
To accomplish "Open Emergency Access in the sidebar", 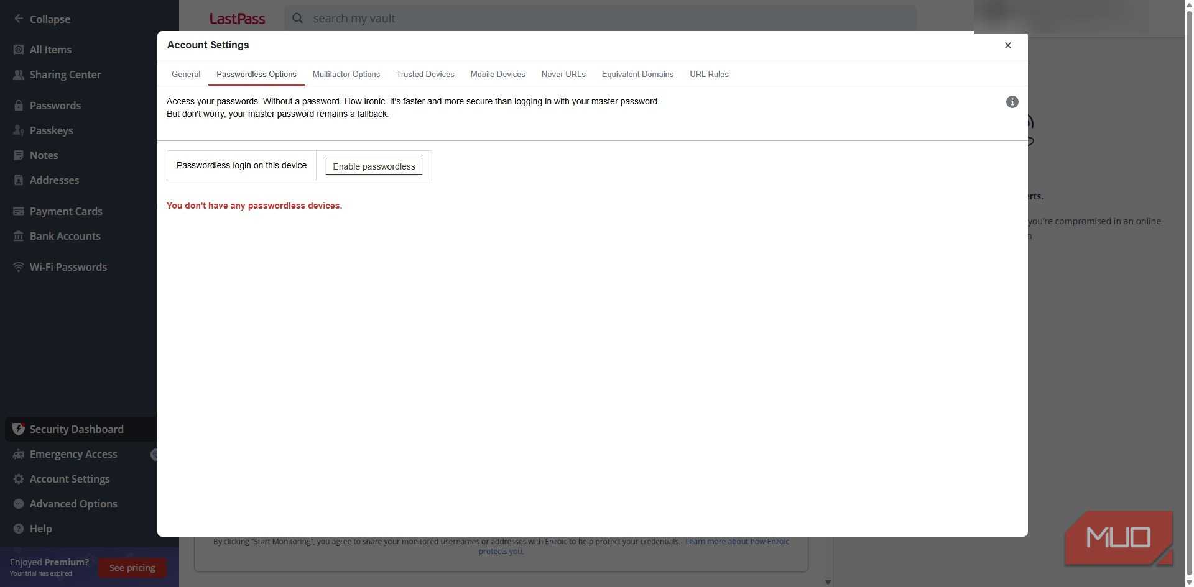I will click(73, 454).
